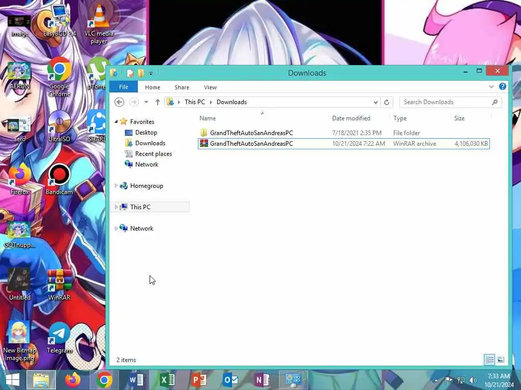Open recent locations dropdown arrow
The height and width of the screenshot is (390, 521).
(x=146, y=102)
